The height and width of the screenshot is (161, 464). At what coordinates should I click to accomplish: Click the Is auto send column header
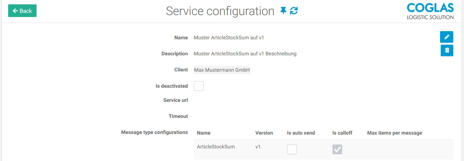point(301,133)
